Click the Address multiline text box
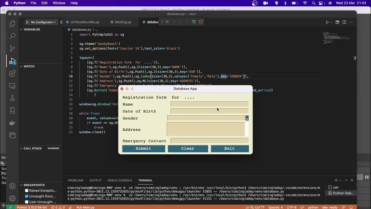Viewport: 371px width, 209px height. tap(206, 129)
